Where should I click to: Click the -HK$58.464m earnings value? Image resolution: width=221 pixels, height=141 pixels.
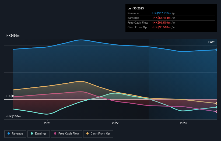click(162, 18)
